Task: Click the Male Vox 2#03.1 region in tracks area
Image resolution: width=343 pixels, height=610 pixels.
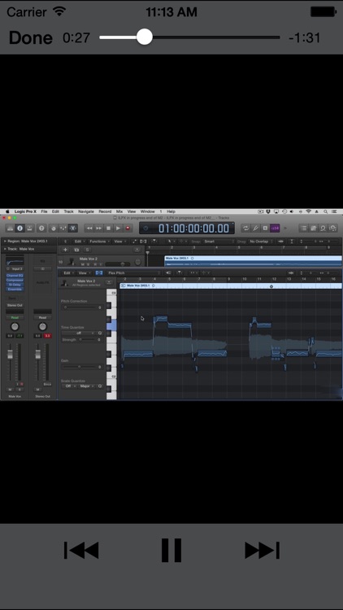Action: pyautogui.click(x=253, y=260)
